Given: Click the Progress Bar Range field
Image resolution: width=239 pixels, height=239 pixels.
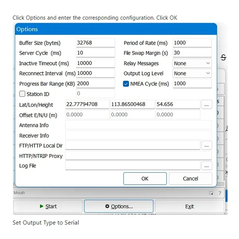Looking at the screenshot, I should click(96, 84).
